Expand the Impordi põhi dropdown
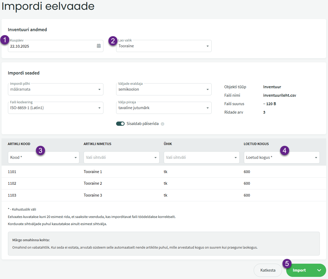 click(56, 89)
